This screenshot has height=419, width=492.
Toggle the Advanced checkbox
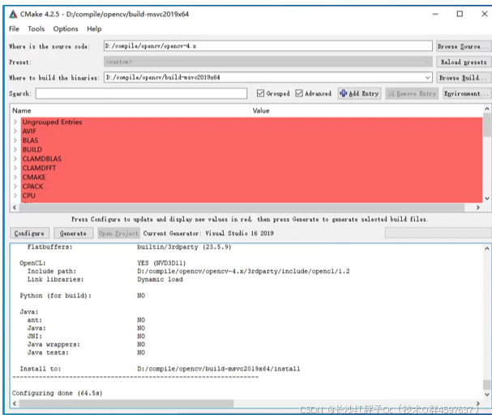tap(299, 93)
